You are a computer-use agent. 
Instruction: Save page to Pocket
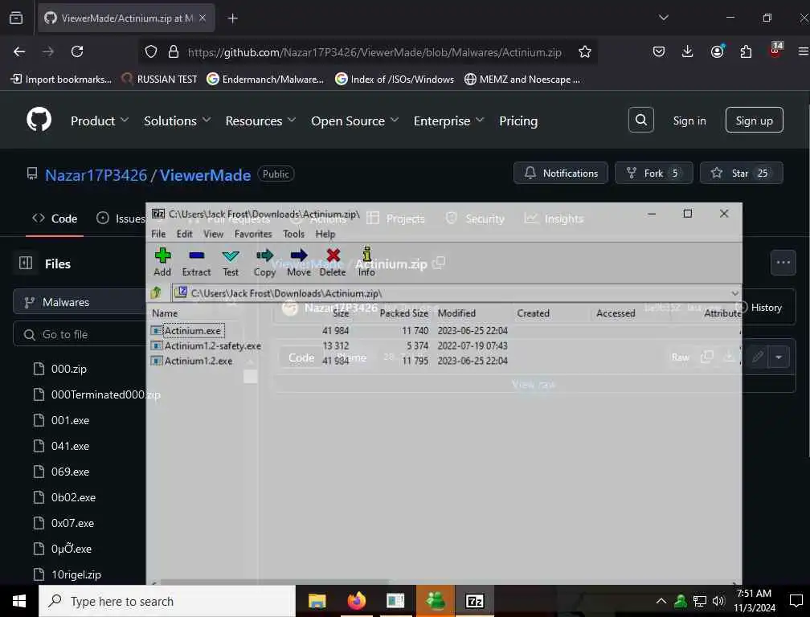click(x=659, y=51)
